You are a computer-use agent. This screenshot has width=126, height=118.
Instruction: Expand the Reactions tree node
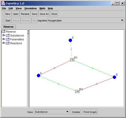click(x=4, y=43)
